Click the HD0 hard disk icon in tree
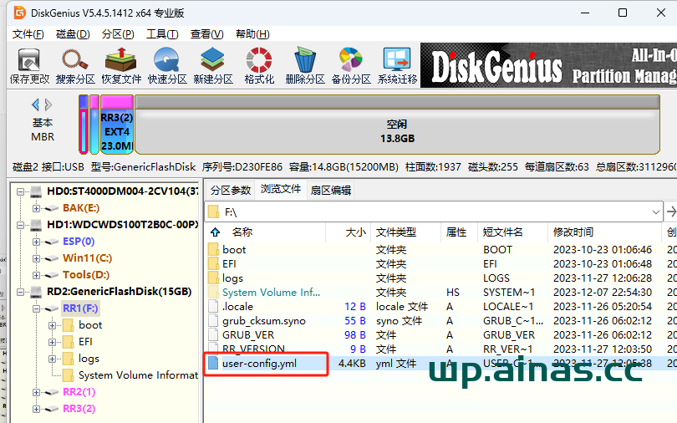This screenshot has height=423, width=677. coord(36,191)
